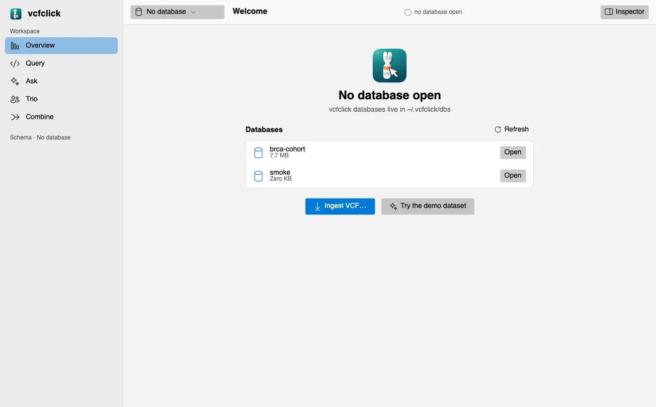
Task: Switch to the Ask view
Action: coord(62,81)
